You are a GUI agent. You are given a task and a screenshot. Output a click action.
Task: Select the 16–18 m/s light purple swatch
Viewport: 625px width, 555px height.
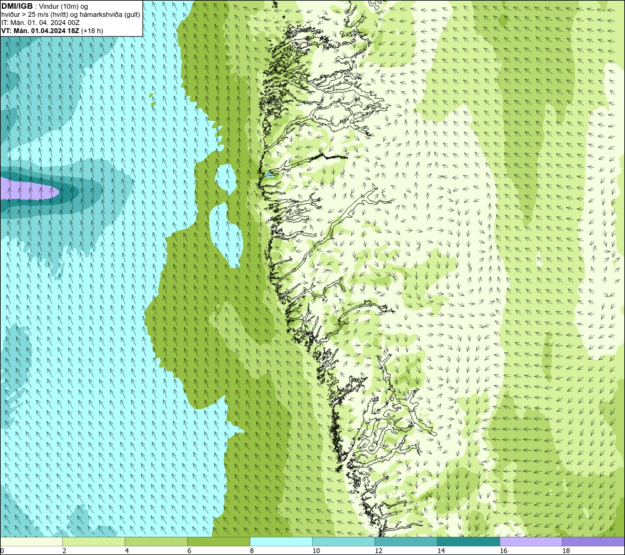point(531,541)
